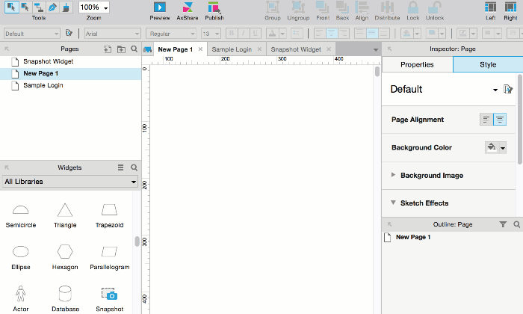Select the Snapshot widget icon

tap(109, 294)
